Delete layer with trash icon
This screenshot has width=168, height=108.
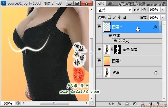click(158, 104)
